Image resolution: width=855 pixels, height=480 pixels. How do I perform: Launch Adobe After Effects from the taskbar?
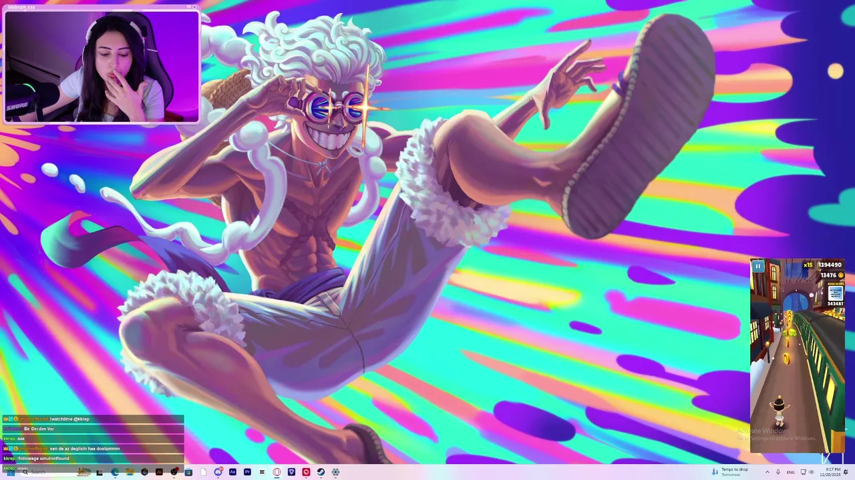coord(232,472)
